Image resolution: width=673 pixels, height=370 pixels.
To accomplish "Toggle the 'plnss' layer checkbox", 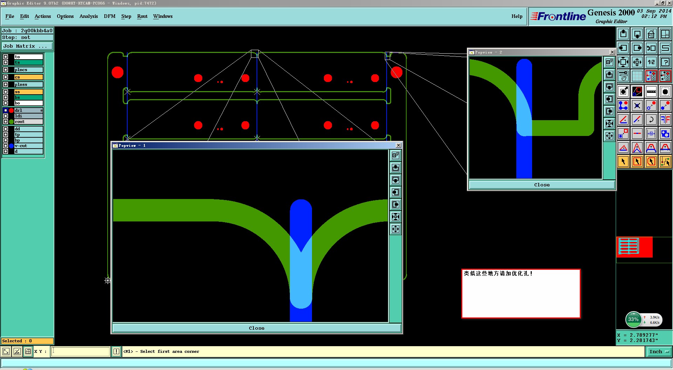I will pos(6,84).
